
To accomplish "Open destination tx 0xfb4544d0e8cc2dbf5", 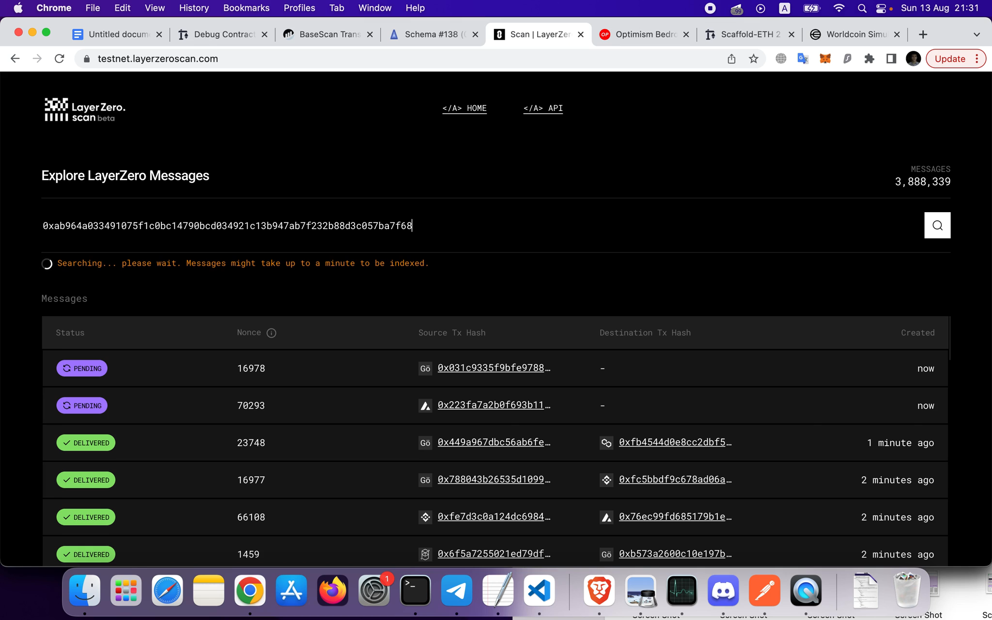I will [x=675, y=443].
